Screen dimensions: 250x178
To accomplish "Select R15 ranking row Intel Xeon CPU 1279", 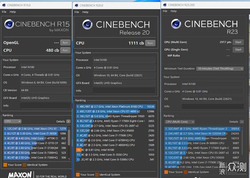I will 35,129.
